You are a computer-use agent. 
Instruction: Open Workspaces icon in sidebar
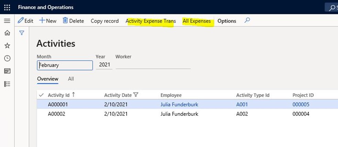pos(7,71)
